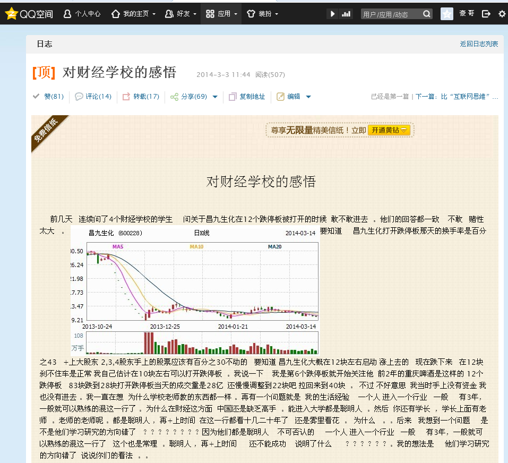The image size is (508, 463).
Task: Open the 个人中心 menu item
Action: point(82,13)
